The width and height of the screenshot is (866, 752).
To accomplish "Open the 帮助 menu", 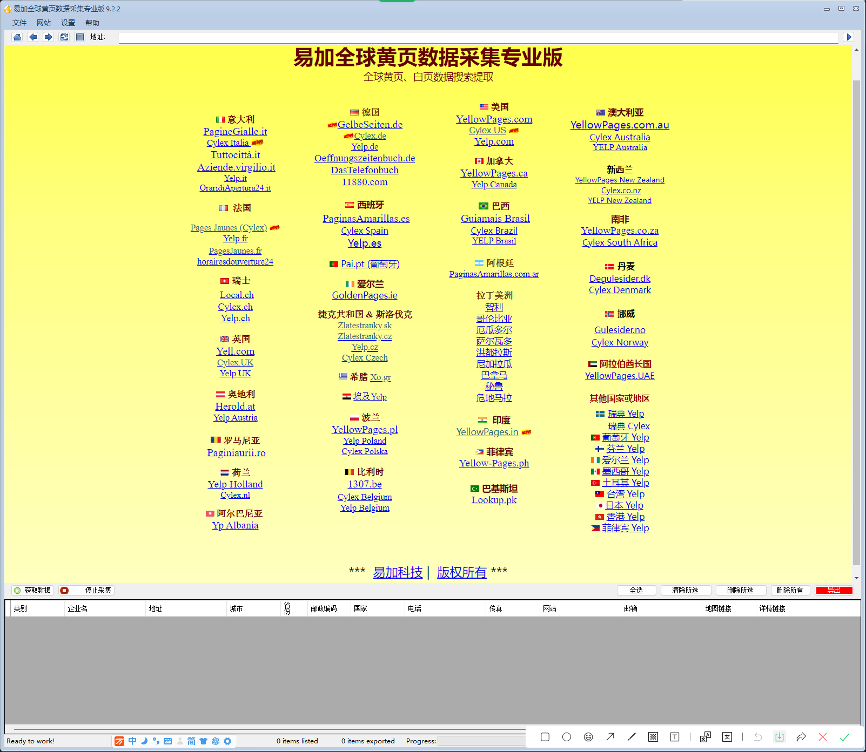I will click(92, 23).
